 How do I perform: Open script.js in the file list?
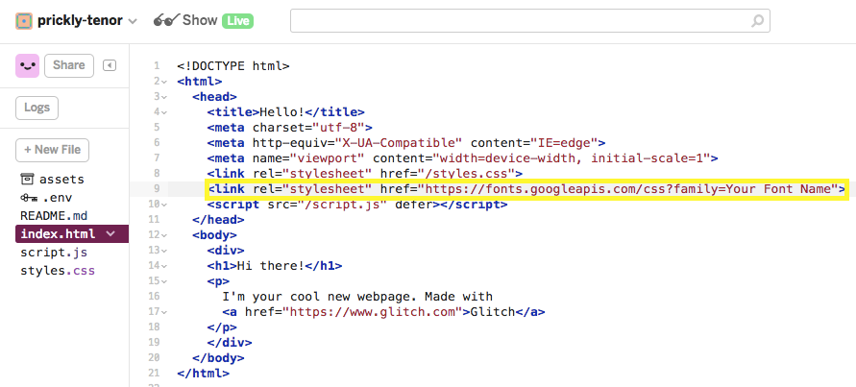click(x=54, y=253)
